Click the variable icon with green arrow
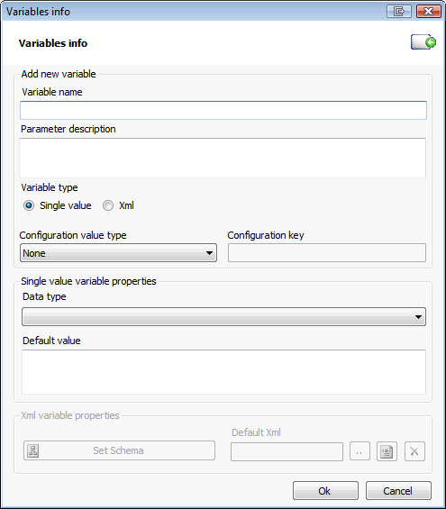Image resolution: width=446 pixels, height=509 pixels. click(x=423, y=42)
